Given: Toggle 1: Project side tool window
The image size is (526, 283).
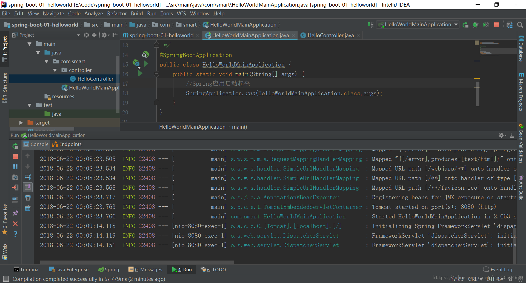Looking at the screenshot, I should pyautogui.click(x=5, y=49).
